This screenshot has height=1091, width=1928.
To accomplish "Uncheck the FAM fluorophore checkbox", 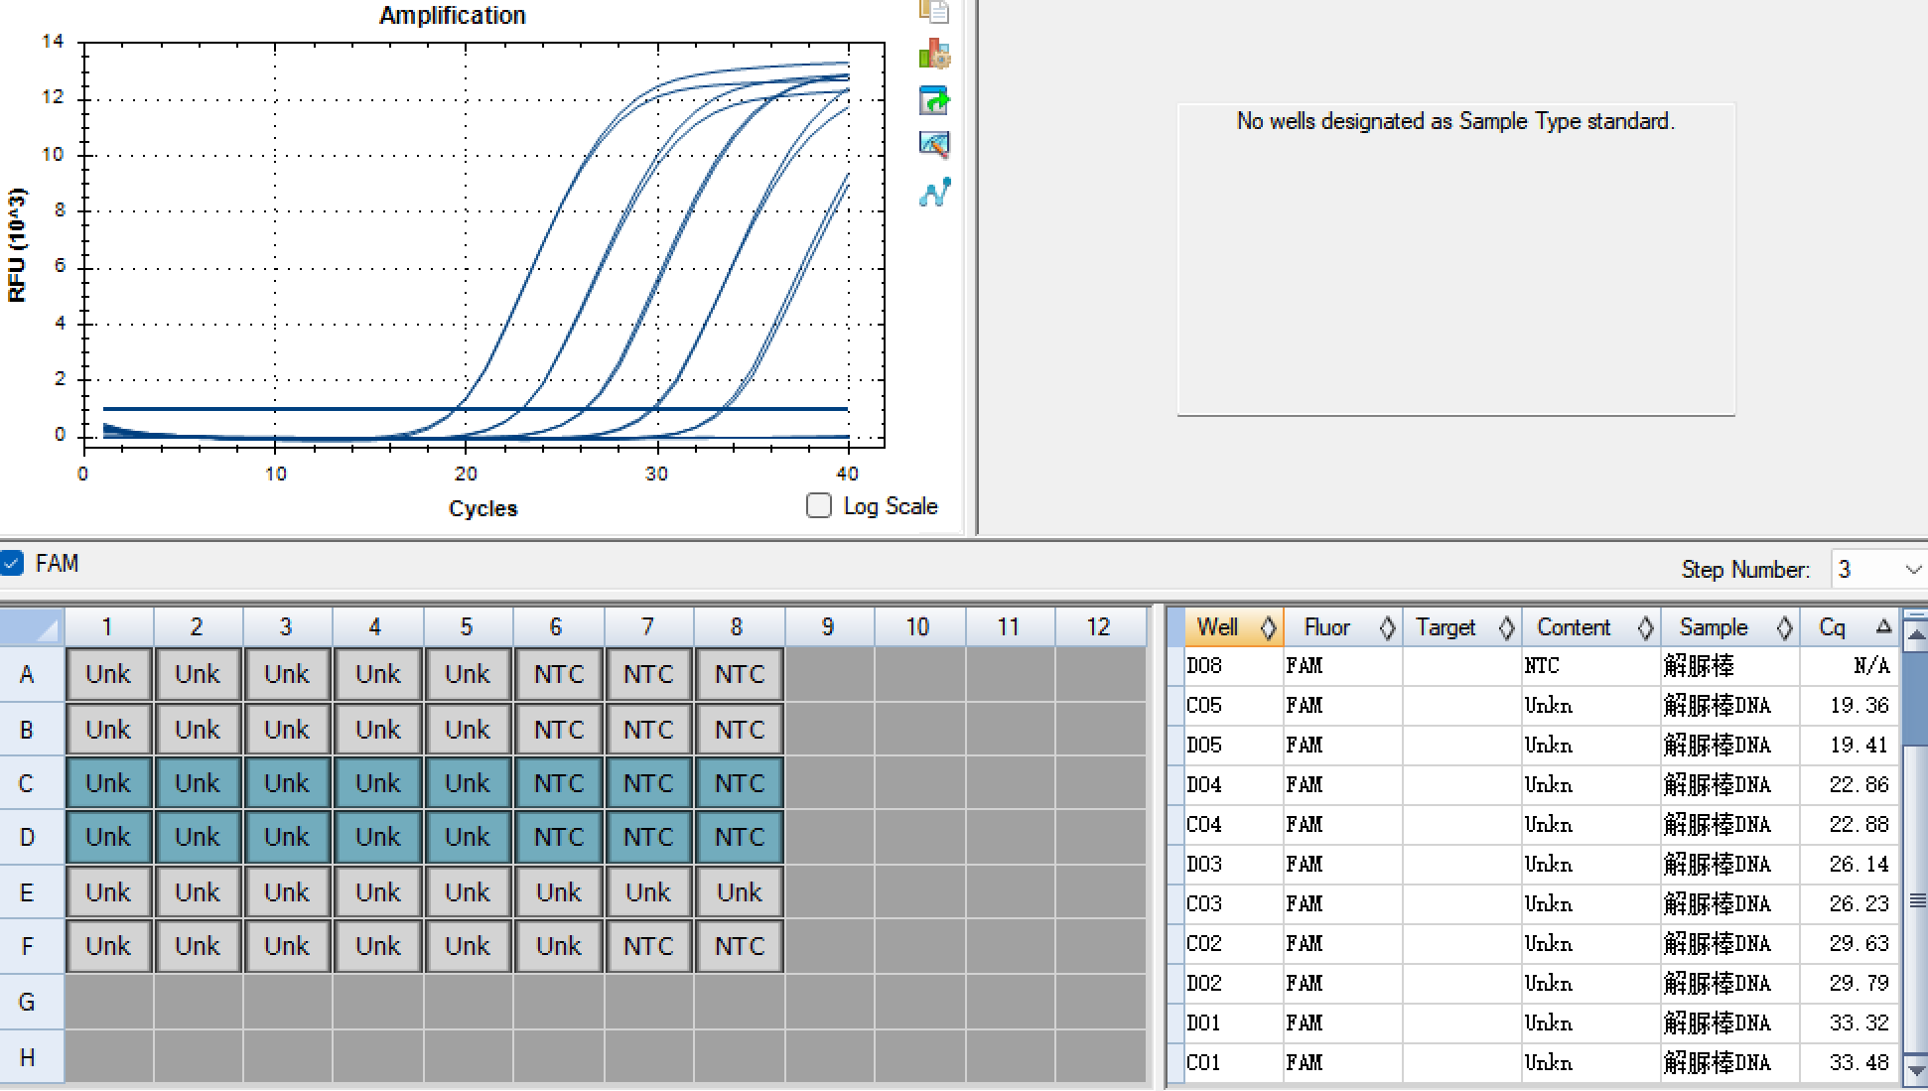I will coord(12,564).
